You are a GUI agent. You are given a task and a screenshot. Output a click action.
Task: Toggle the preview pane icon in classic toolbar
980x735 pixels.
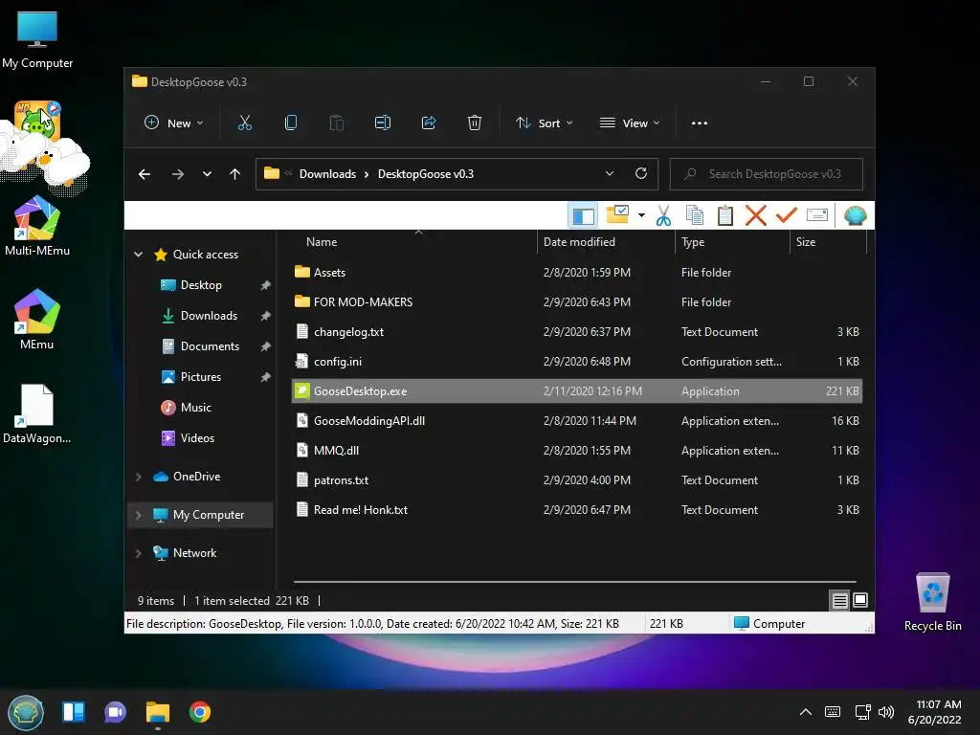point(583,216)
